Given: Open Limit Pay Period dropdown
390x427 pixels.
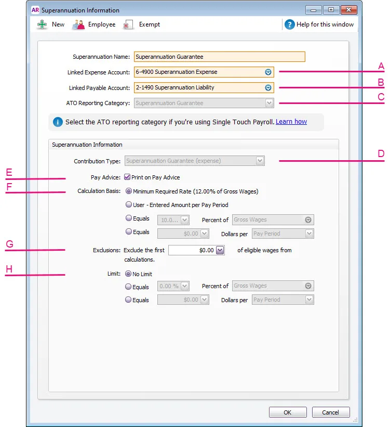Looking at the screenshot, I should click(309, 300).
